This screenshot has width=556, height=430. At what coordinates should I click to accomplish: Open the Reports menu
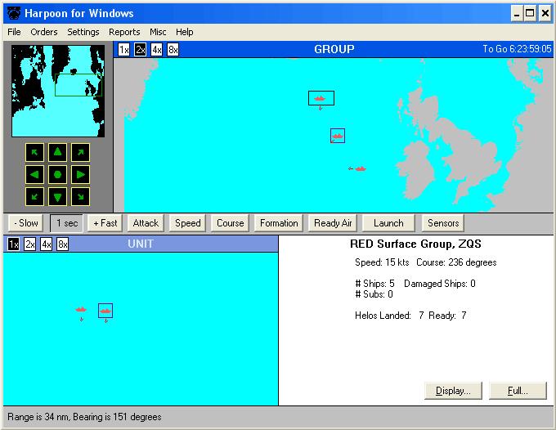(x=124, y=32)
